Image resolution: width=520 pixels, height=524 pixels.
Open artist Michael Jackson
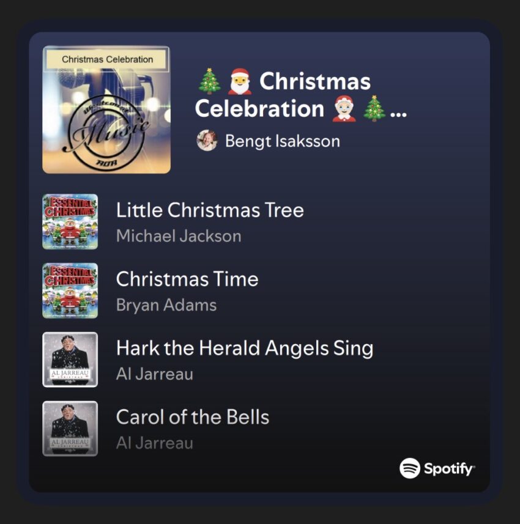(179, 236)
